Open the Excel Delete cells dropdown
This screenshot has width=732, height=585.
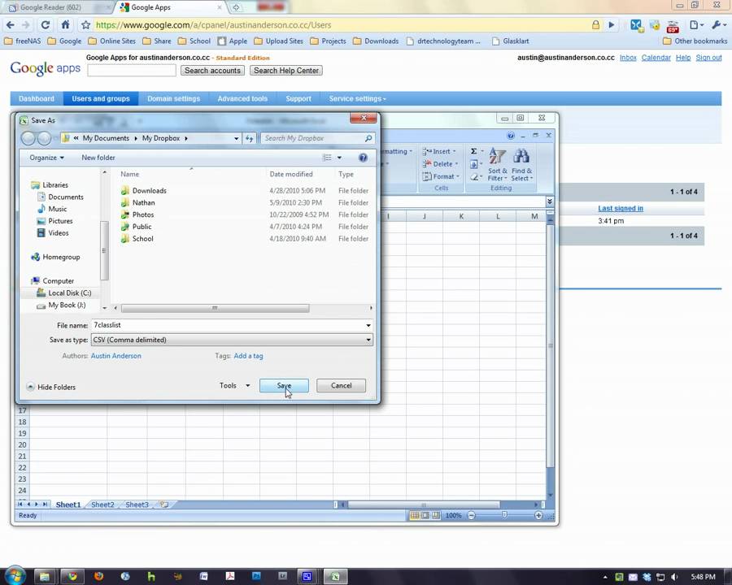[440, 164]
